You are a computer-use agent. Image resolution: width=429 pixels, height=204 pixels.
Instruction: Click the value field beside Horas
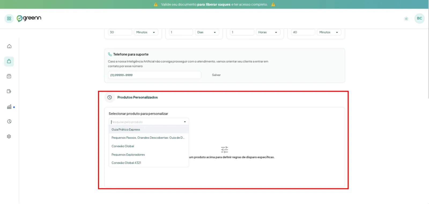click(242, 32)
